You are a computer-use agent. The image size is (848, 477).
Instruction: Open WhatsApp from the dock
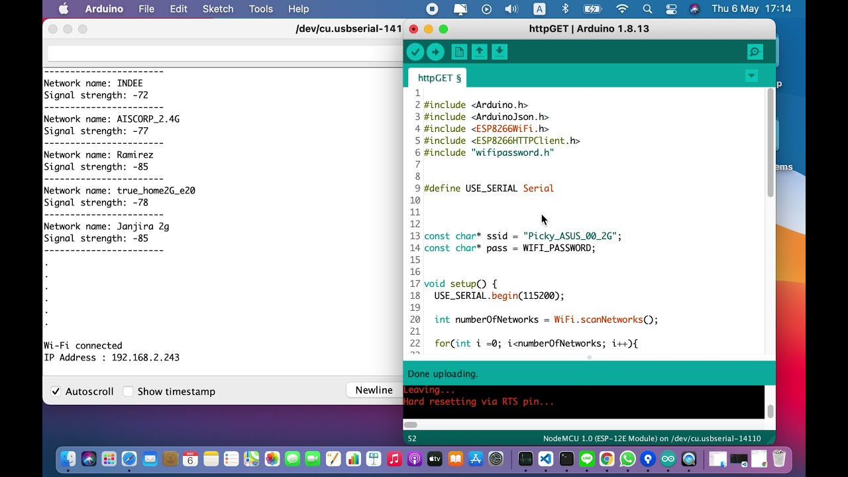tap(627, 458)
